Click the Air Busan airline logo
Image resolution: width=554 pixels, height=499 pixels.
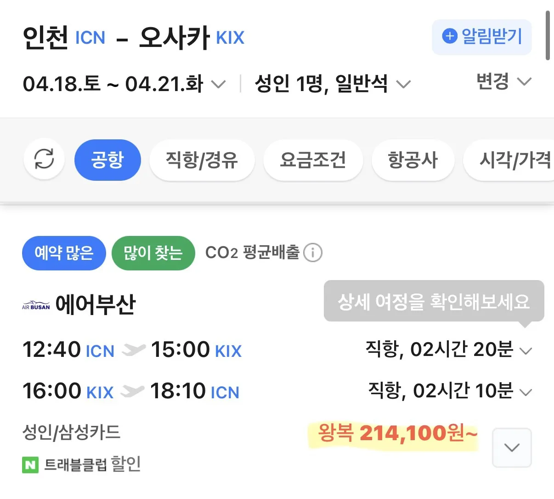[x=36, y=305]
